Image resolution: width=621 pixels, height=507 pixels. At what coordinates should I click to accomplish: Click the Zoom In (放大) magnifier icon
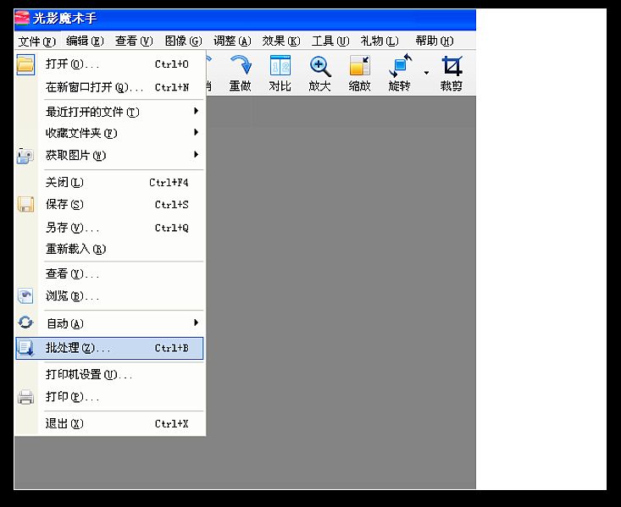coord(319,73)
